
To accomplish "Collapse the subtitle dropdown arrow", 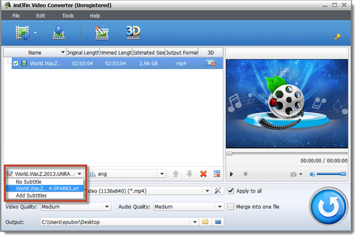I will [x=79, y=174].
